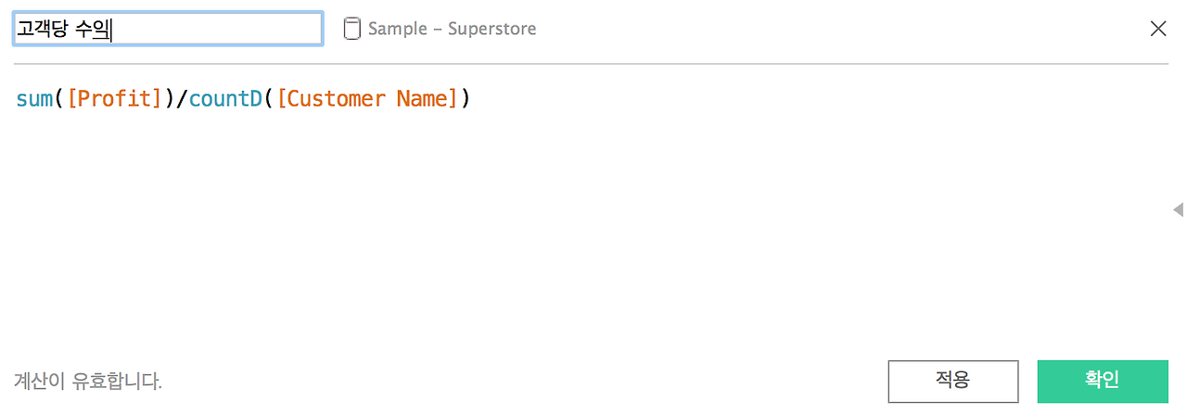This screenshot has height=414, width=1187.
Task: Click the word Name in the formula
Action: [x=422, y=98]
